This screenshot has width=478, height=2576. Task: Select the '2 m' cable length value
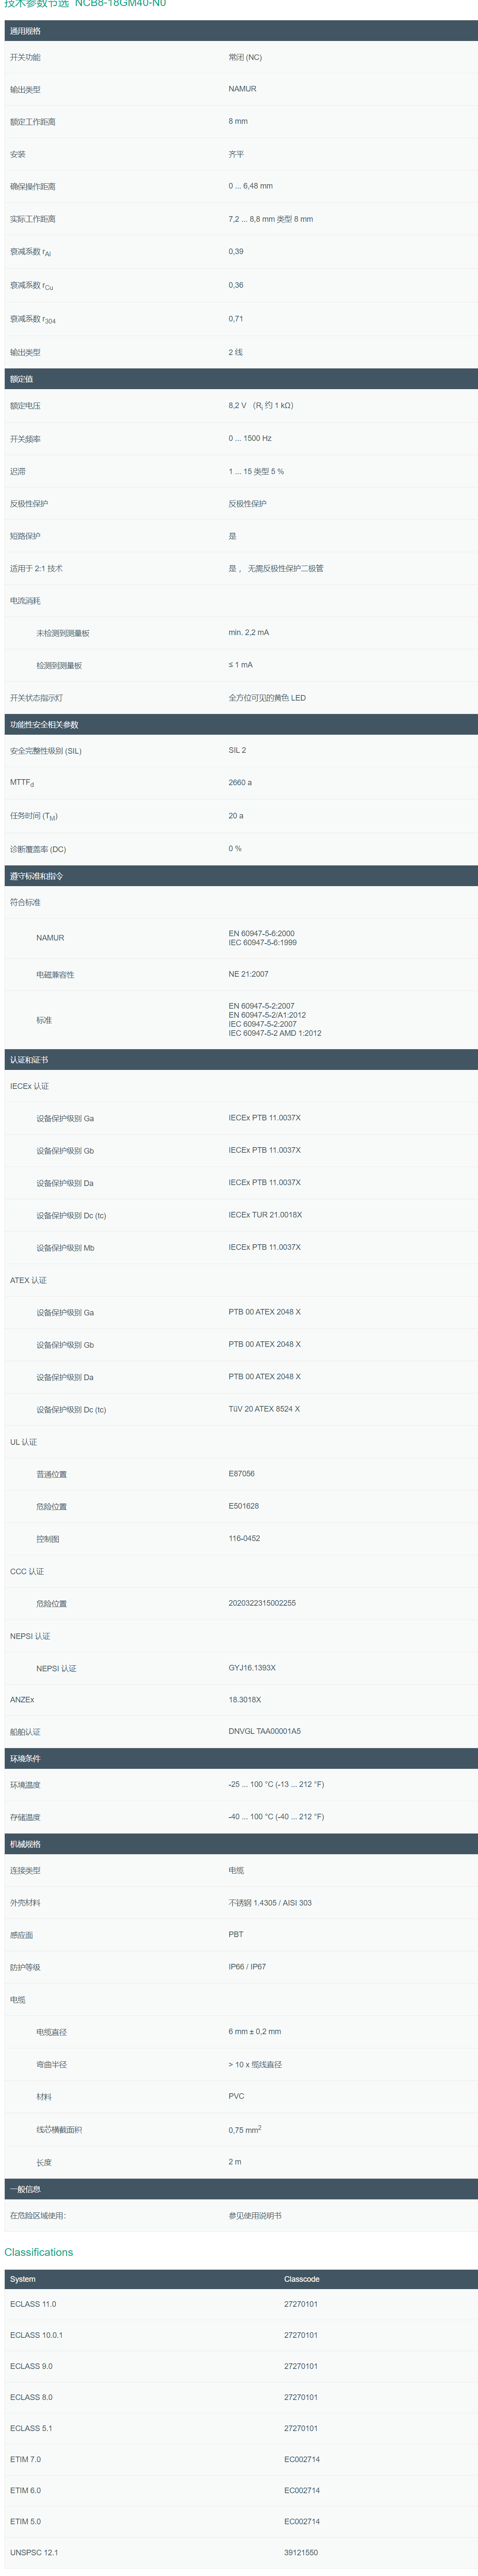pyautogui.click(x=235, y=2161)
